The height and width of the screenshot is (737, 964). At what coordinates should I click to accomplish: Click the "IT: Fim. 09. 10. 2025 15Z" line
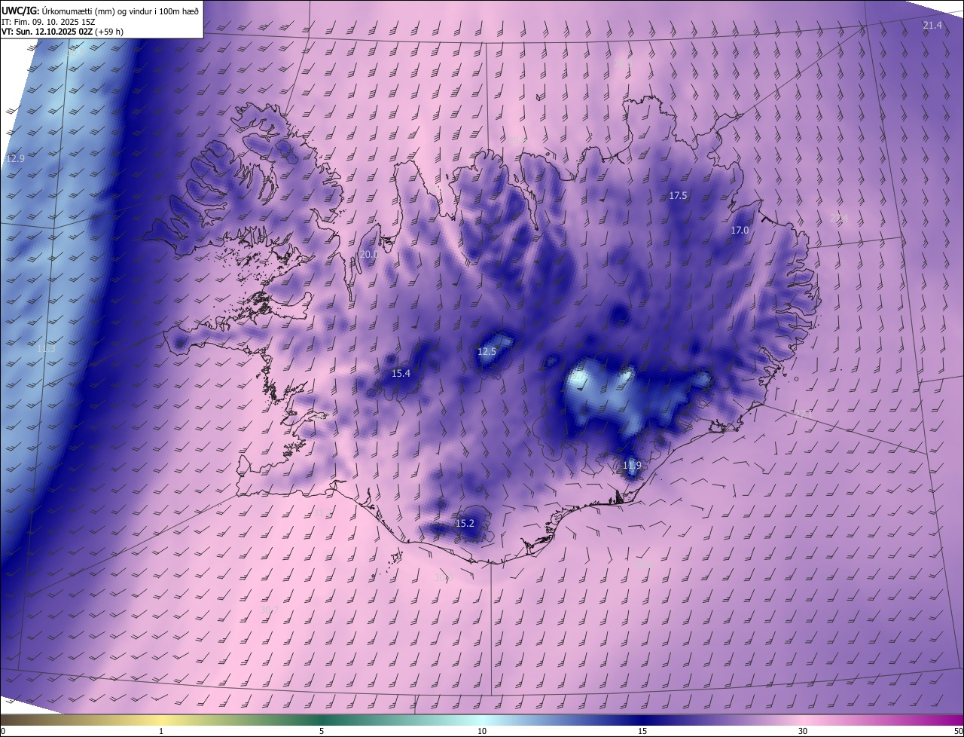[x=48, y=22]
